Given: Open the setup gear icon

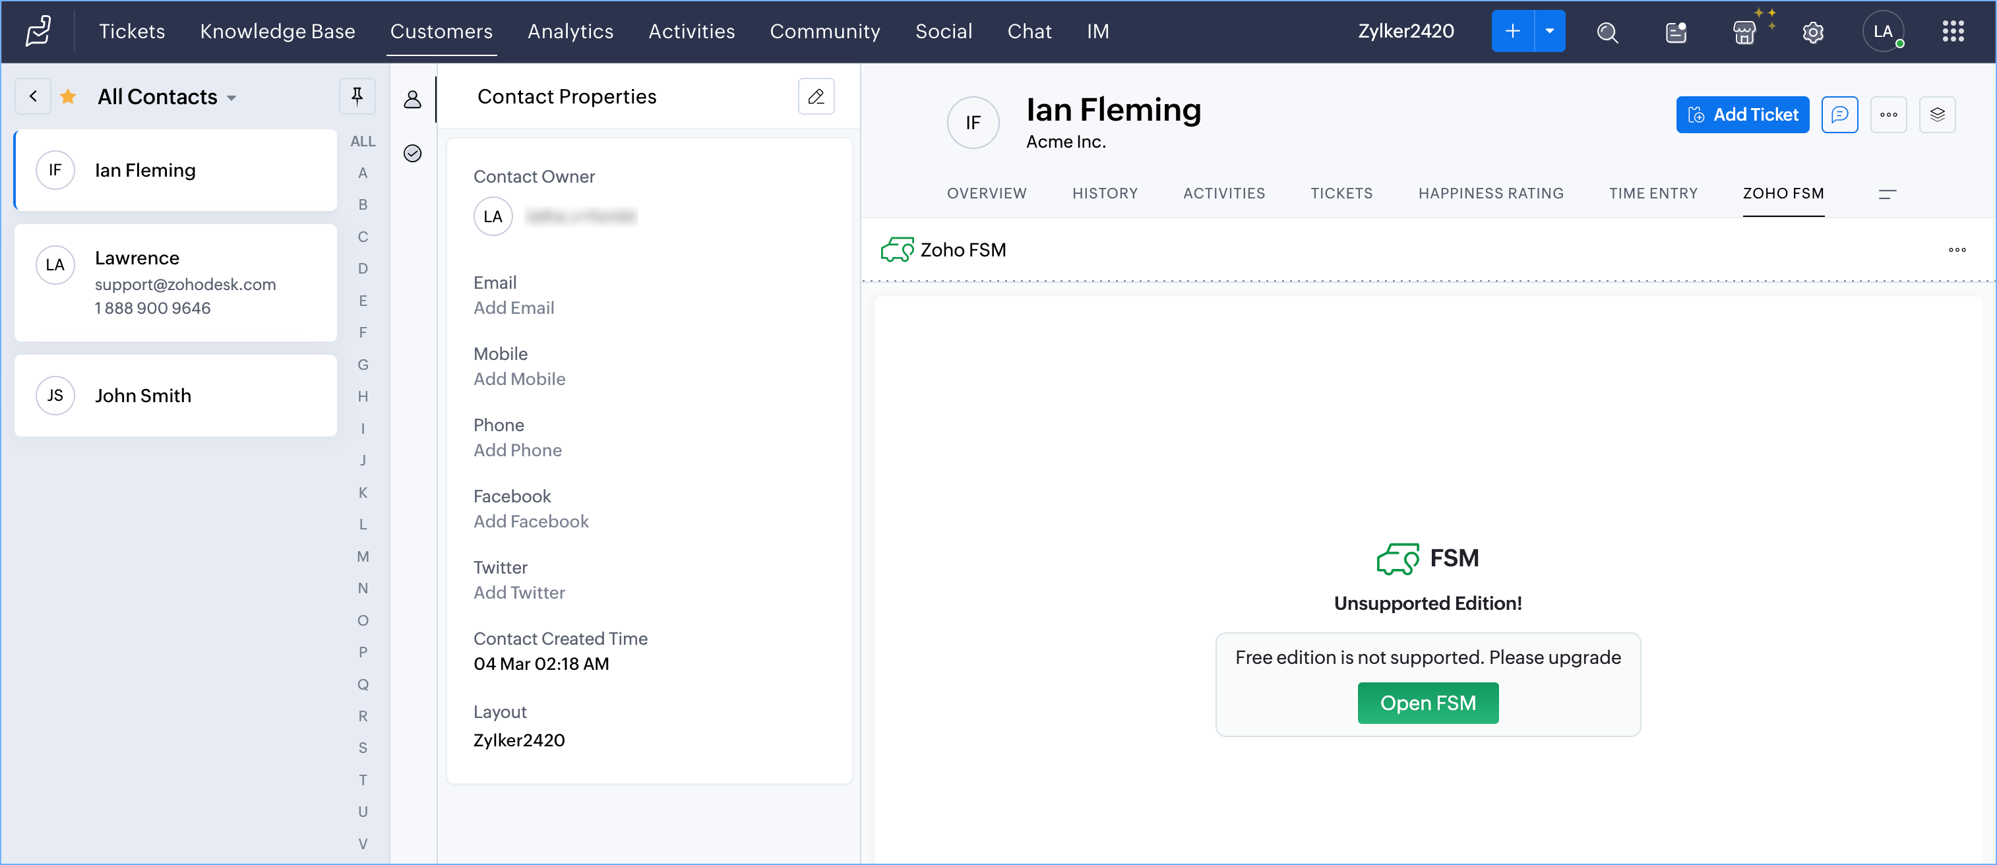Looking at the screenshot, I should tap(1812, 32).
